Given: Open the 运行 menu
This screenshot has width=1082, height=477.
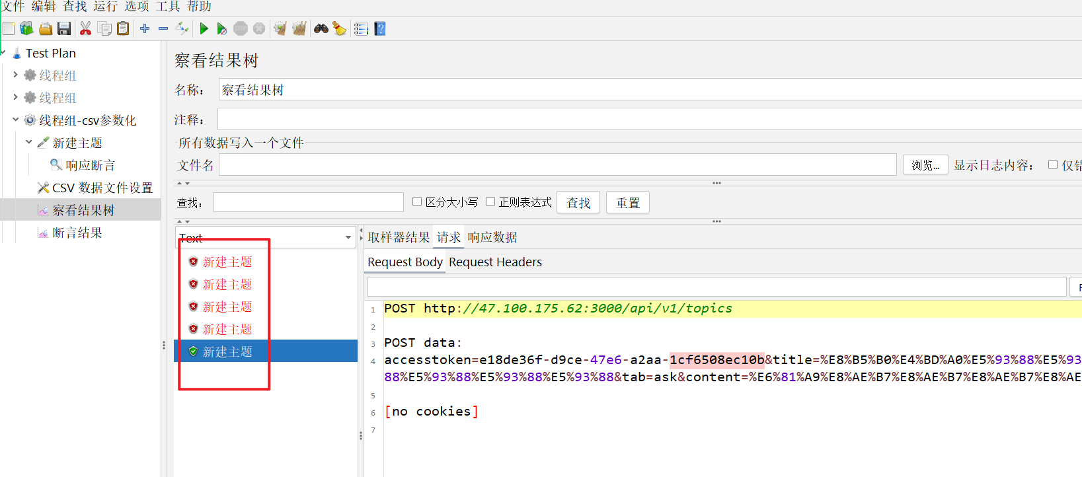Looking at the screenshot, I should click(106, 6).
